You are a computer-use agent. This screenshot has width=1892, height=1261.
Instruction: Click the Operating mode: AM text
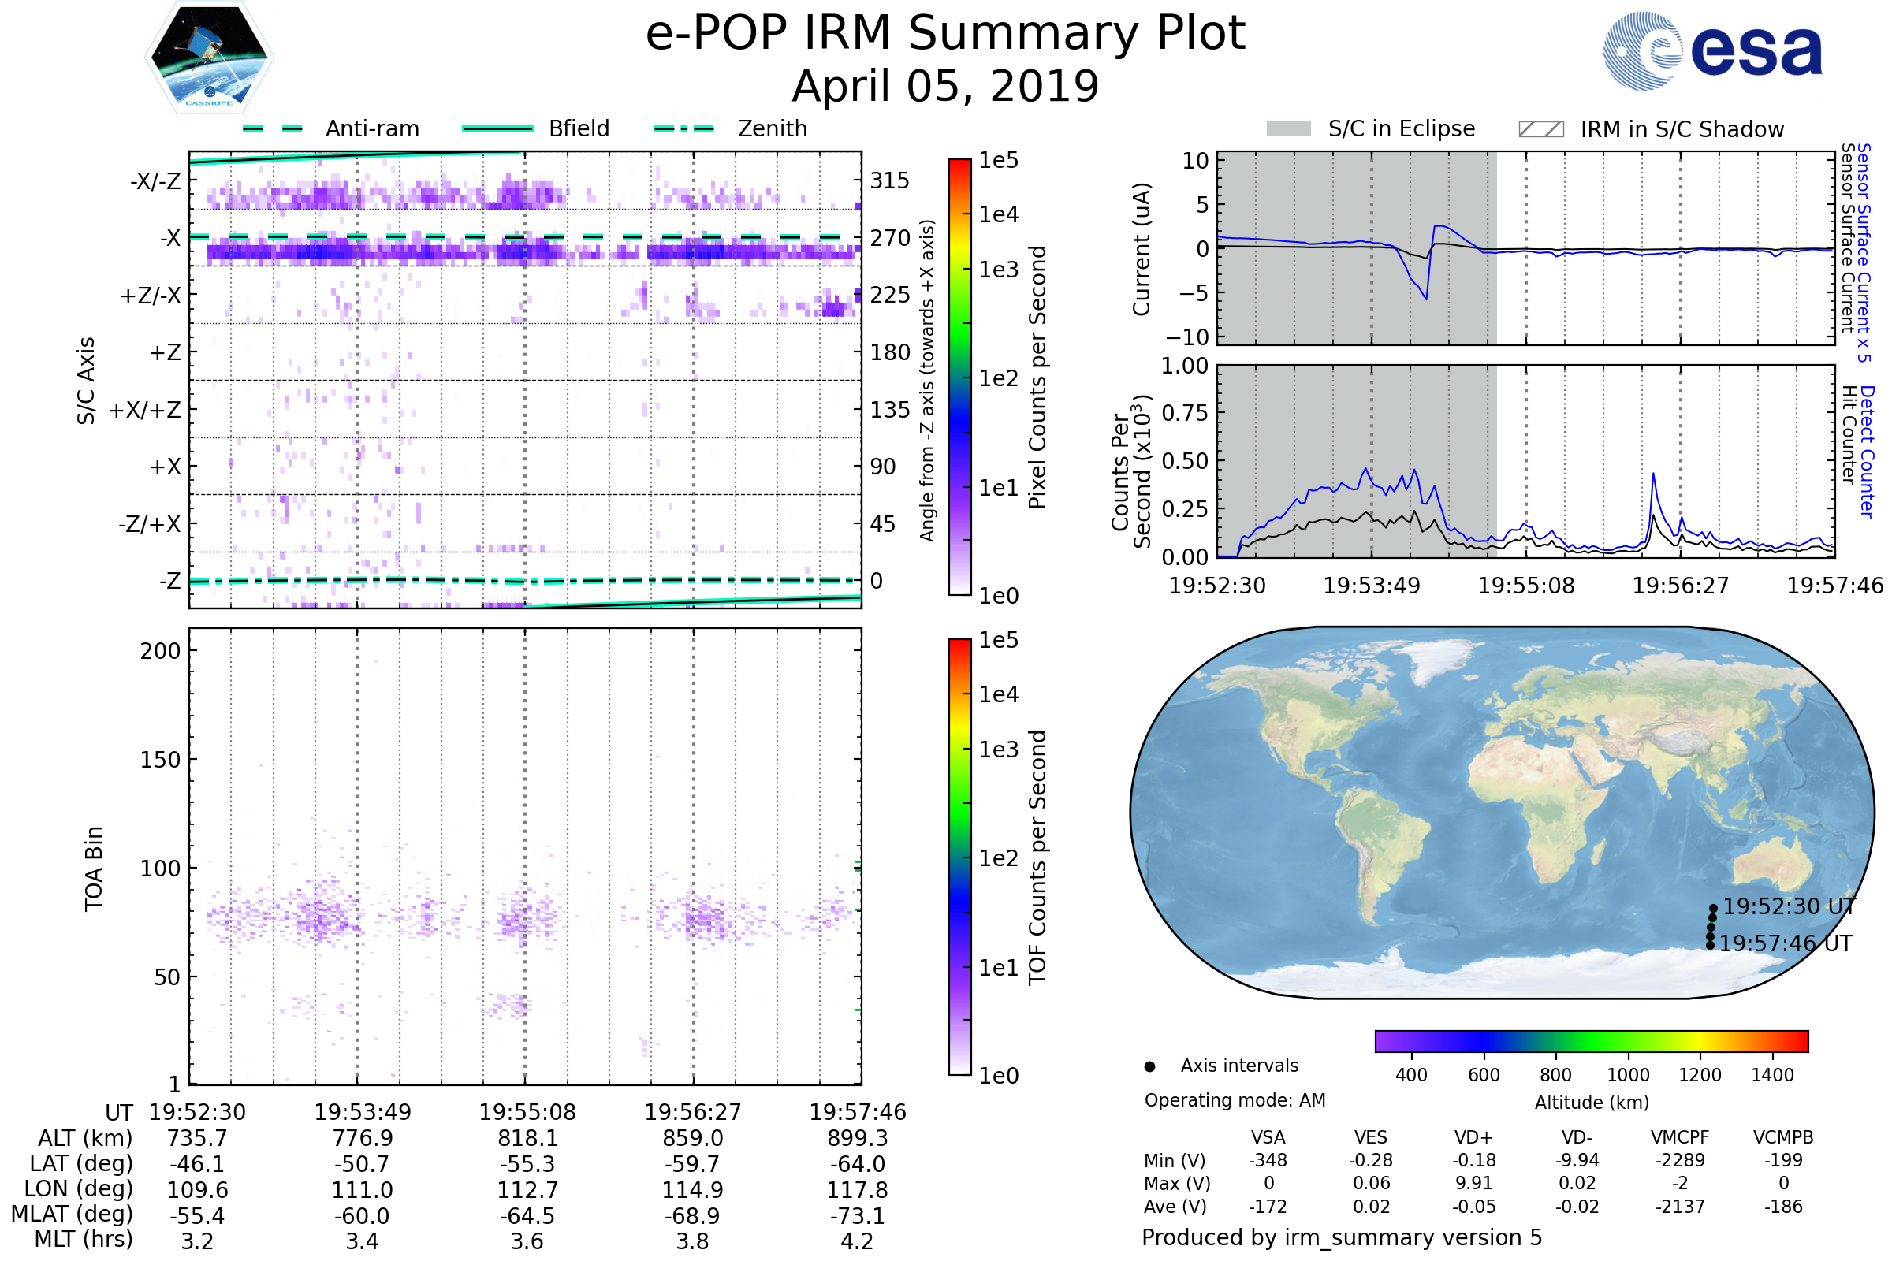coord(1235,1100)
